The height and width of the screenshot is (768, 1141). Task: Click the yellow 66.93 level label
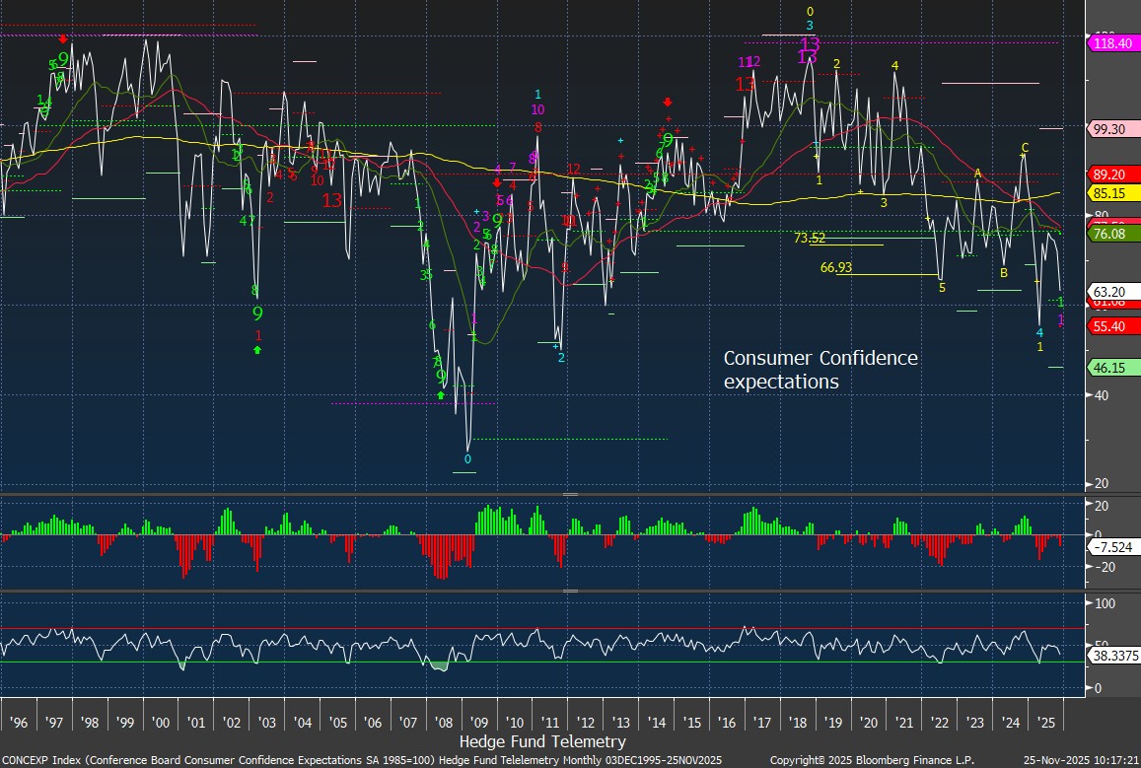(835, 267)
